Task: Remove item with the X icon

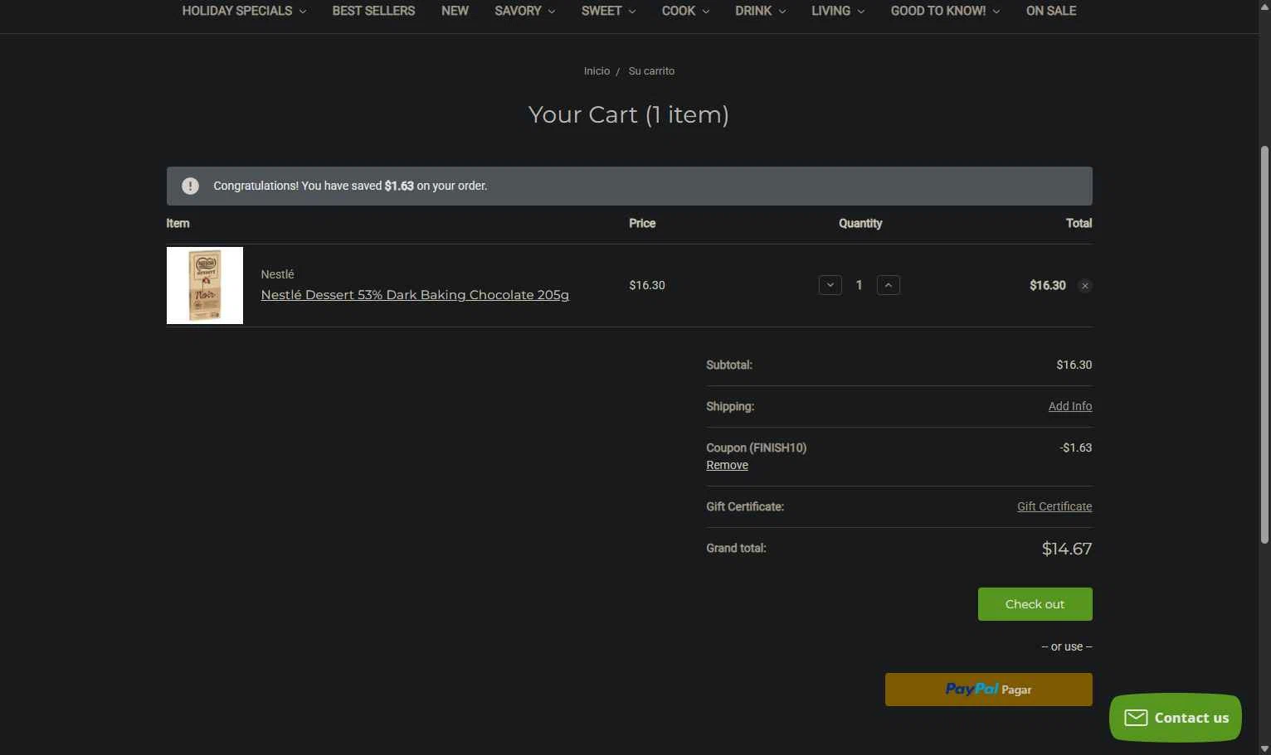Action: point(1084,286)
